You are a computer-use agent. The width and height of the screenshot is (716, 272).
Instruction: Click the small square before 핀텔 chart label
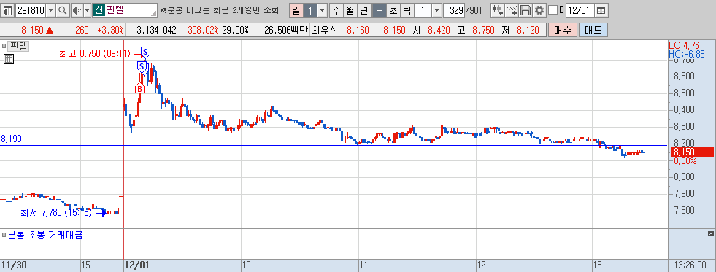[x=4, y=46]
